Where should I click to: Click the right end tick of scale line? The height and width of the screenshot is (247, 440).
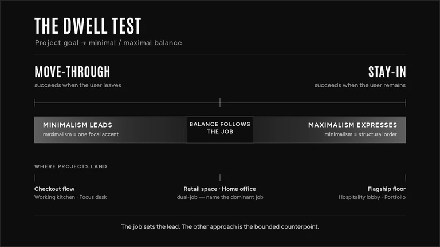[406, 103]
